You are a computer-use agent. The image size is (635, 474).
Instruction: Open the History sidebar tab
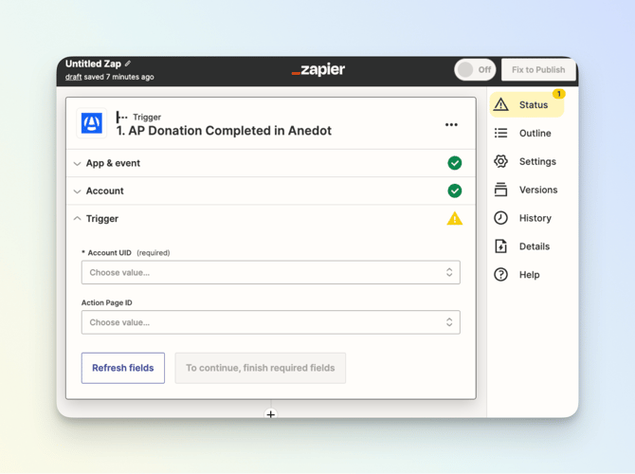[x=526, y=218]
